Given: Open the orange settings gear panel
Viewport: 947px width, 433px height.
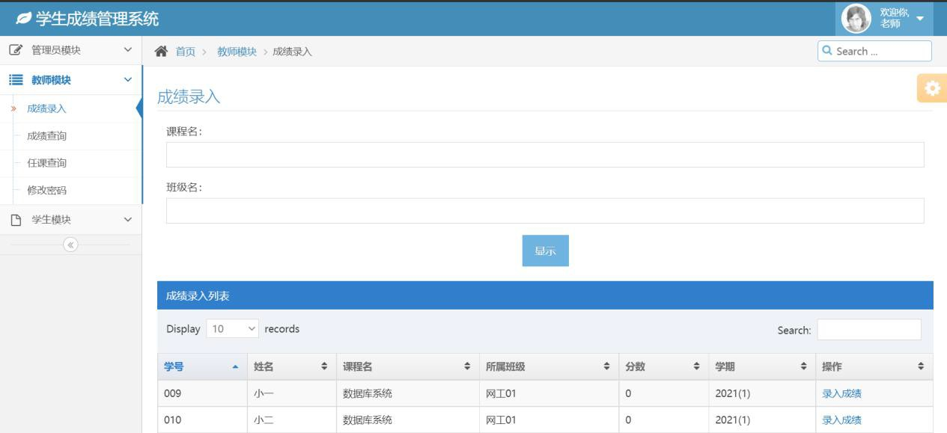Looking at the screenshot, I should point(932,88).
